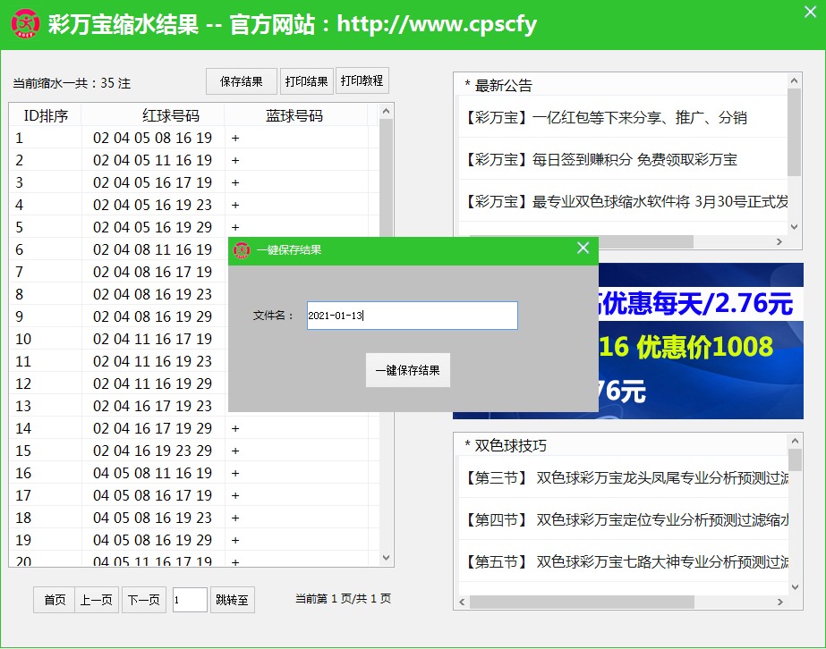
Task: Go to 下一页 next page
Action: coord(144,600)
